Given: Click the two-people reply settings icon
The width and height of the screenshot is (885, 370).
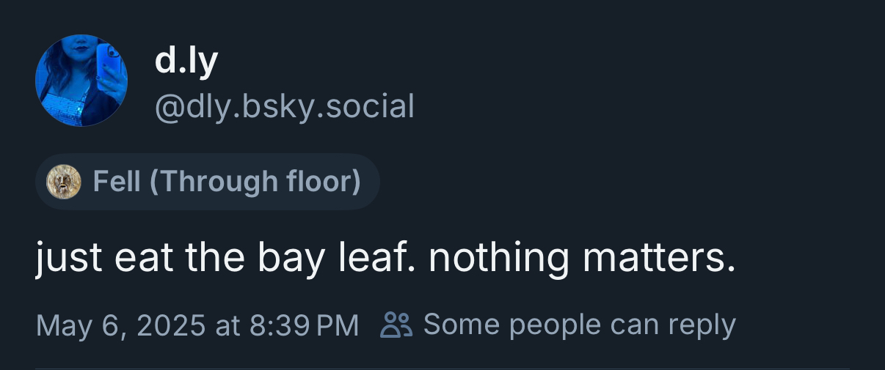Looking at the screenshot, I should click(x=396, y=324).
